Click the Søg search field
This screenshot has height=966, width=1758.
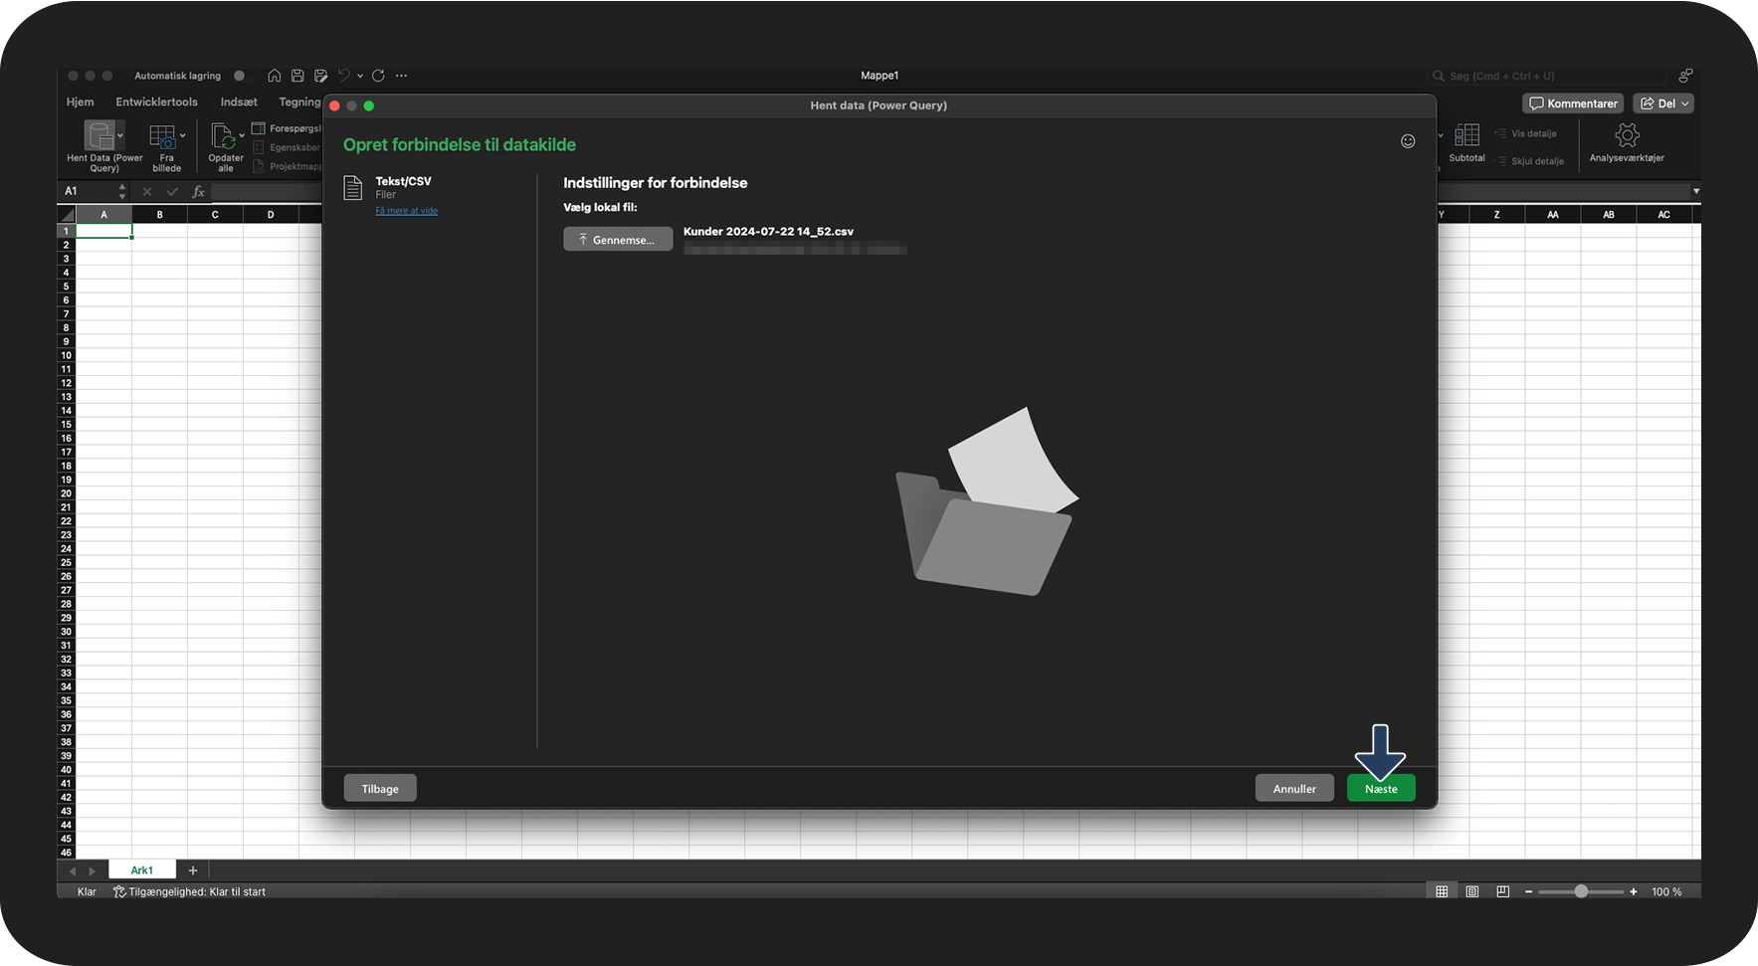click(x=1546, y=76)
